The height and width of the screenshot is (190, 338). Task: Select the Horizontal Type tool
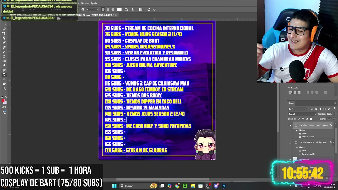point(4,75)
